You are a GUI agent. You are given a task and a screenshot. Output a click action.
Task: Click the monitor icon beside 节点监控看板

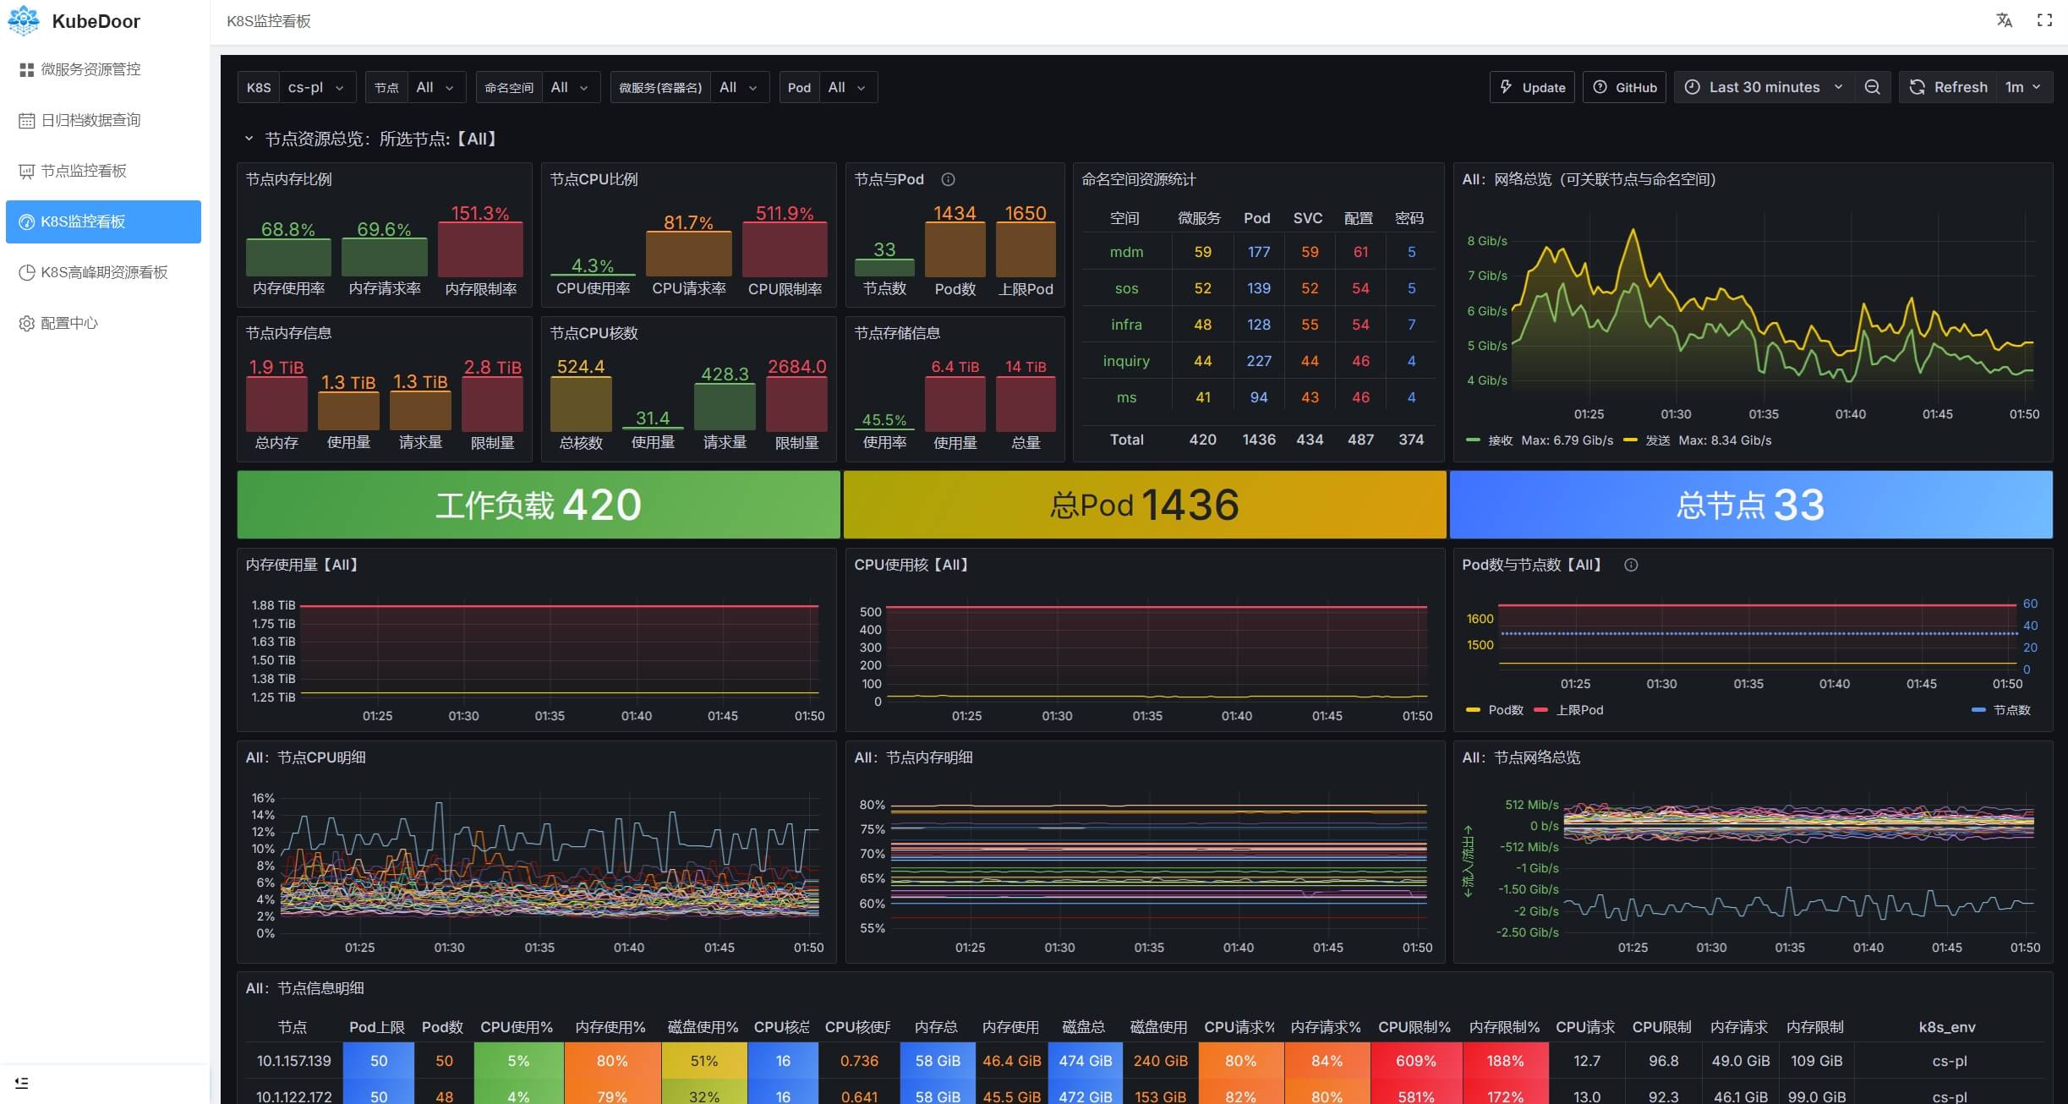tap(26, 171)
